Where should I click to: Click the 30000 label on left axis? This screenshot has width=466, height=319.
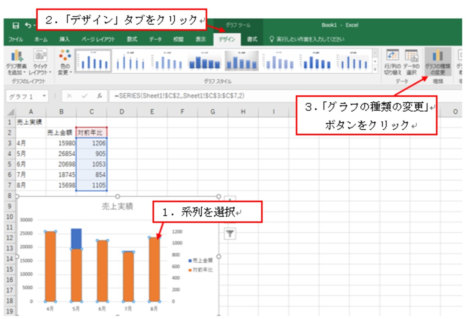point(27,220)
